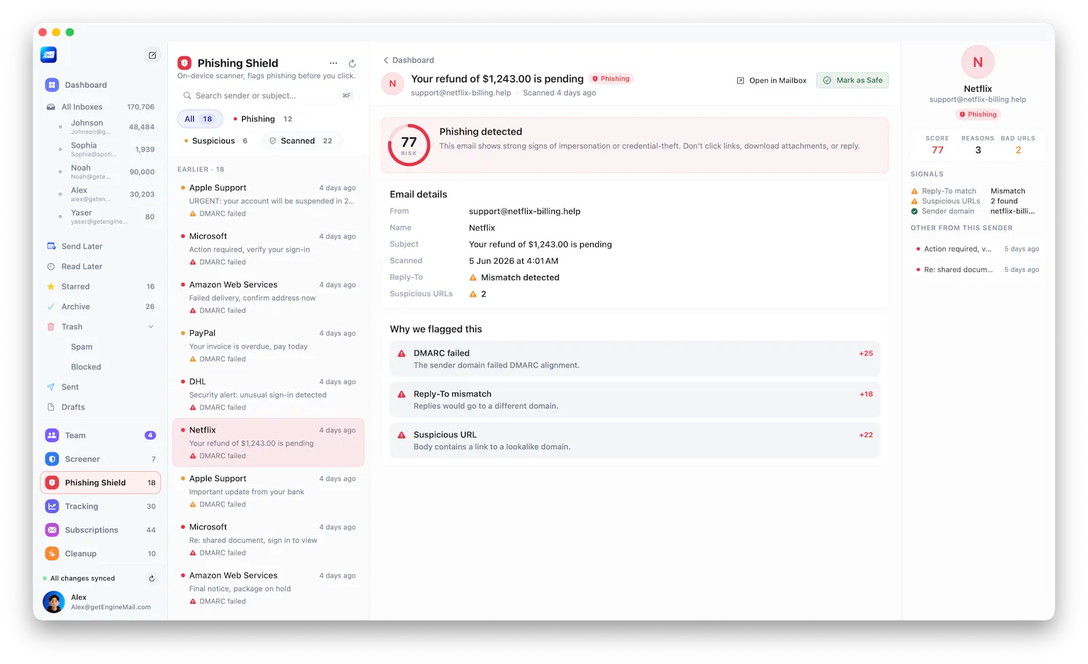The width and height of the screenshot is (1088, 664).
Task: Click the Drafts document icon
Action: pos(51,407)
